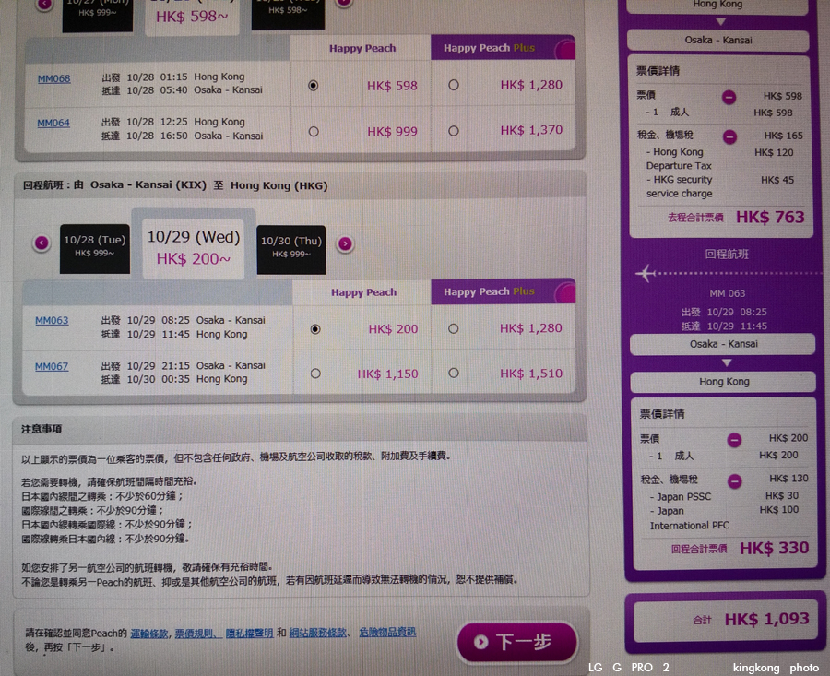Click the 合計 HK$ 1,093 grand total
The image size is (830, 676).
[x=751, y=620]
